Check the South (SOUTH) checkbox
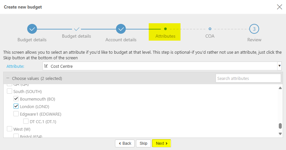 click(10, 91)
